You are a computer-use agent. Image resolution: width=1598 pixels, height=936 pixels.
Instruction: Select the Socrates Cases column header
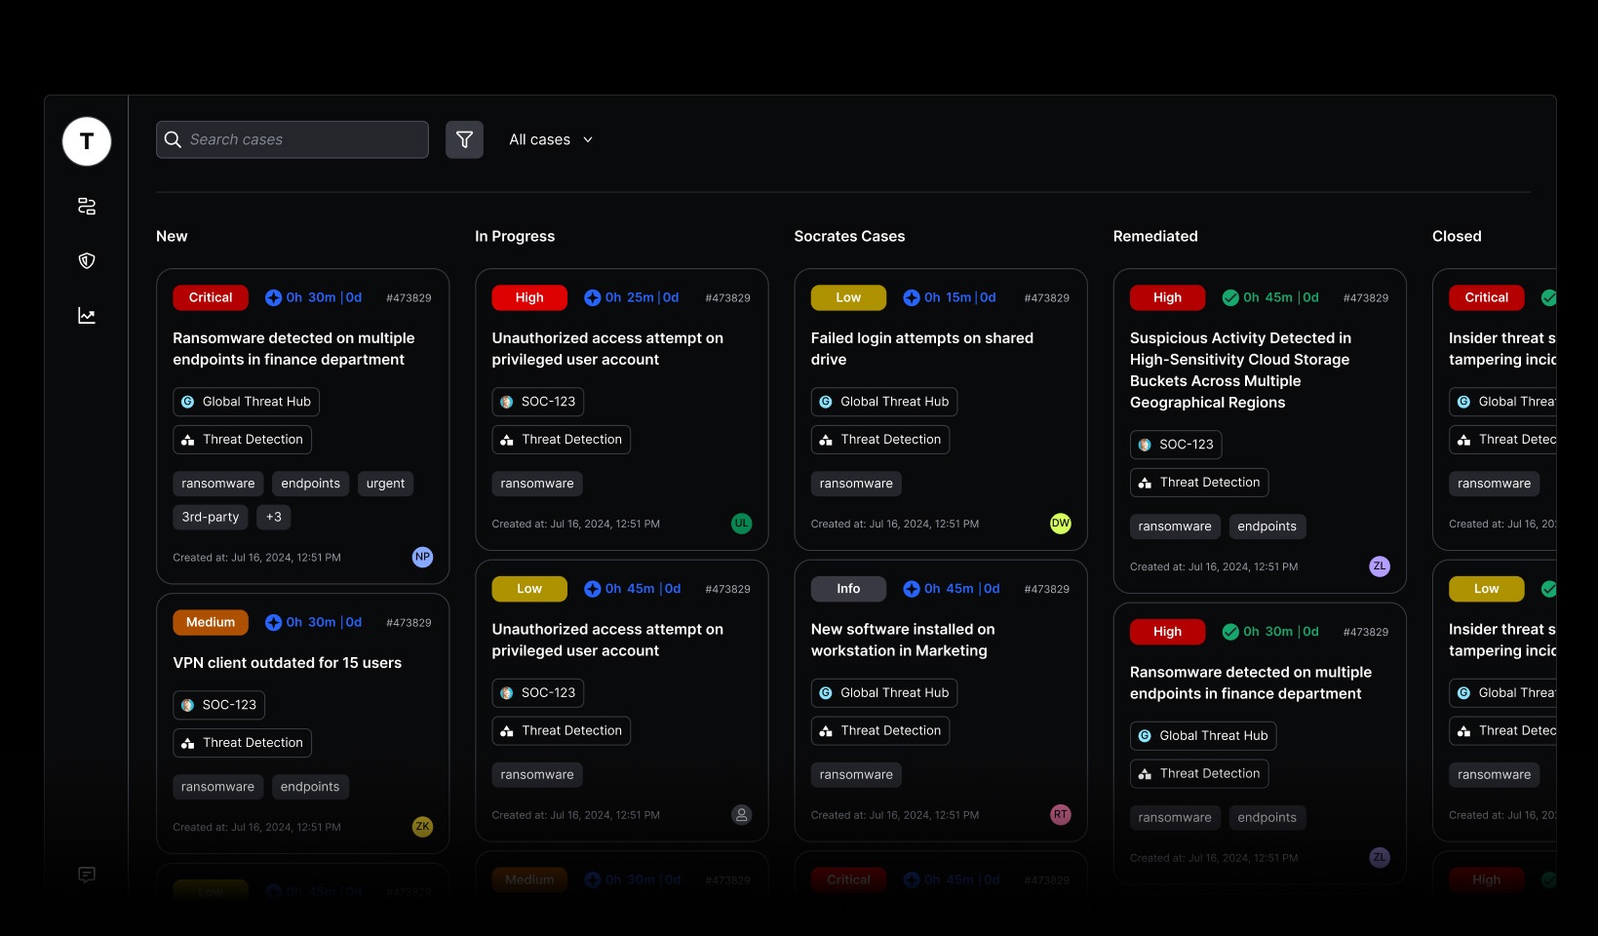(x=849, y=236)
